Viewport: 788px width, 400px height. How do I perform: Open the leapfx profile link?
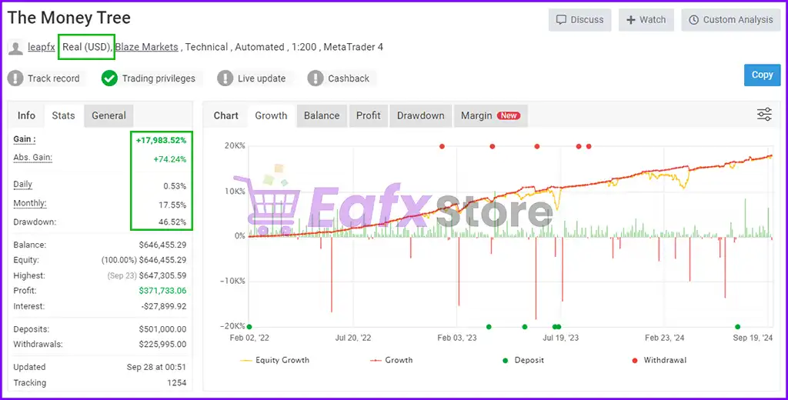pos(41,48)
